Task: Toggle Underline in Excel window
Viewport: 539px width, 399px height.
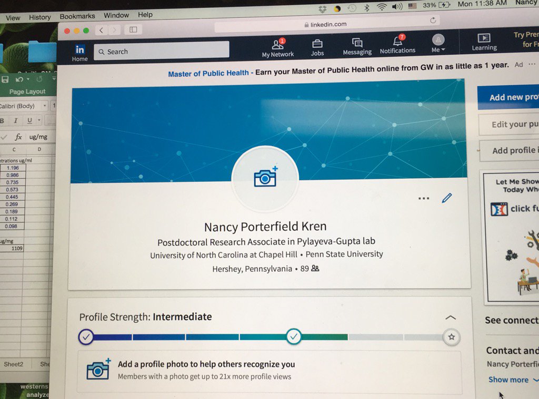Action: coord(29,120)
